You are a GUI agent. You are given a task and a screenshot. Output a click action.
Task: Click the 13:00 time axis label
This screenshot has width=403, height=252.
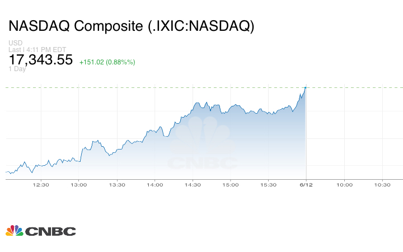click(78, 184)
